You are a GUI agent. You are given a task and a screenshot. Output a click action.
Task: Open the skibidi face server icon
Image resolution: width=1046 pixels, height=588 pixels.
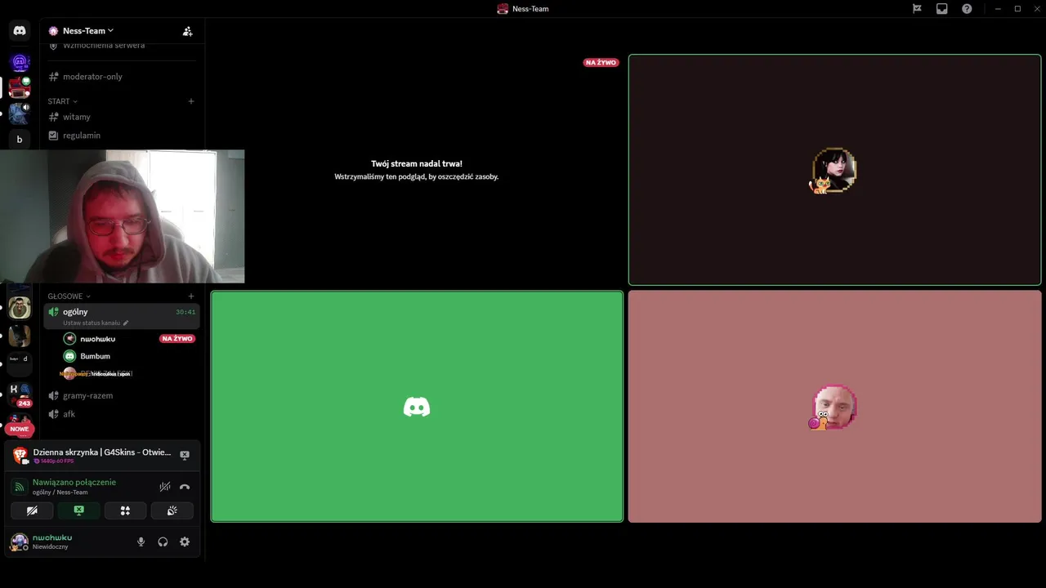20,308
